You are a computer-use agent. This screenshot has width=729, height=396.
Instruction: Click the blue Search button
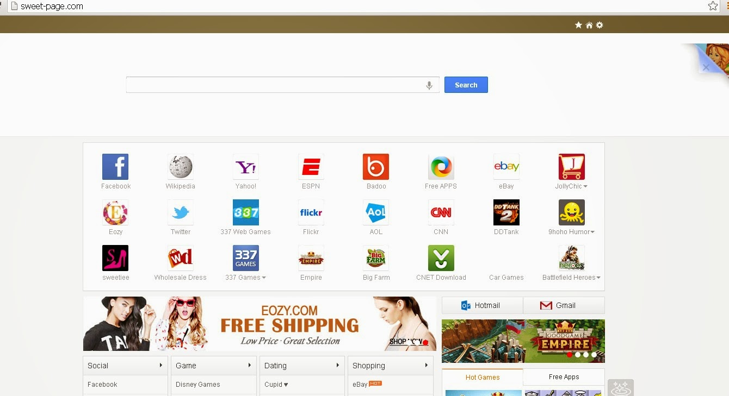pos(466,85)
